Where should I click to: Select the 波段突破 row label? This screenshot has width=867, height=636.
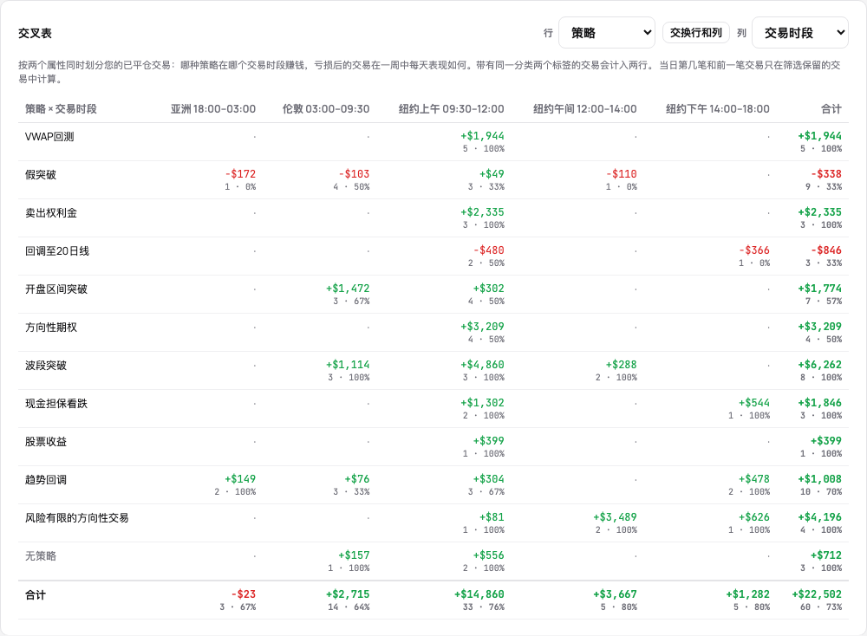[x=45, y=366]
